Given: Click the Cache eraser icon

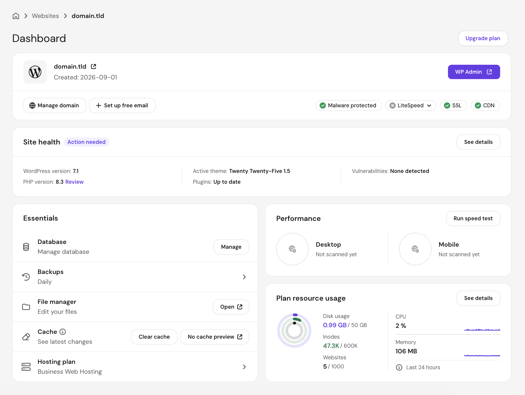Looking at the screenshot, I should coord(26,337).
